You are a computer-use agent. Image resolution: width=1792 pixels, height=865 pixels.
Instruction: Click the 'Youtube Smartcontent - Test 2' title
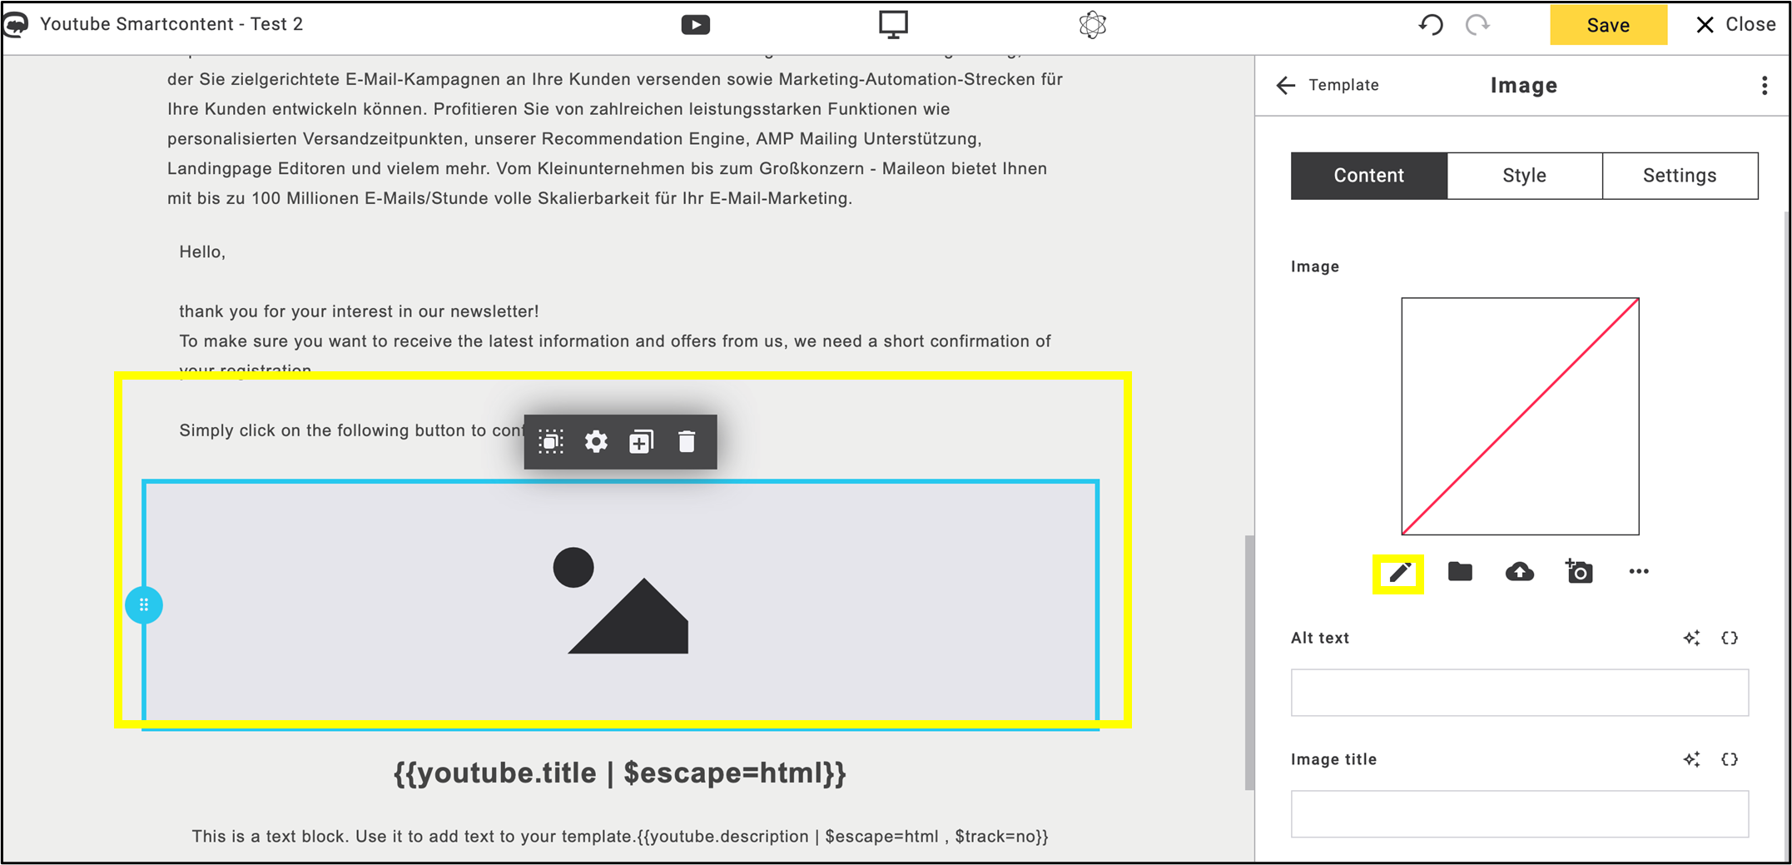click(x=171, y=24)
